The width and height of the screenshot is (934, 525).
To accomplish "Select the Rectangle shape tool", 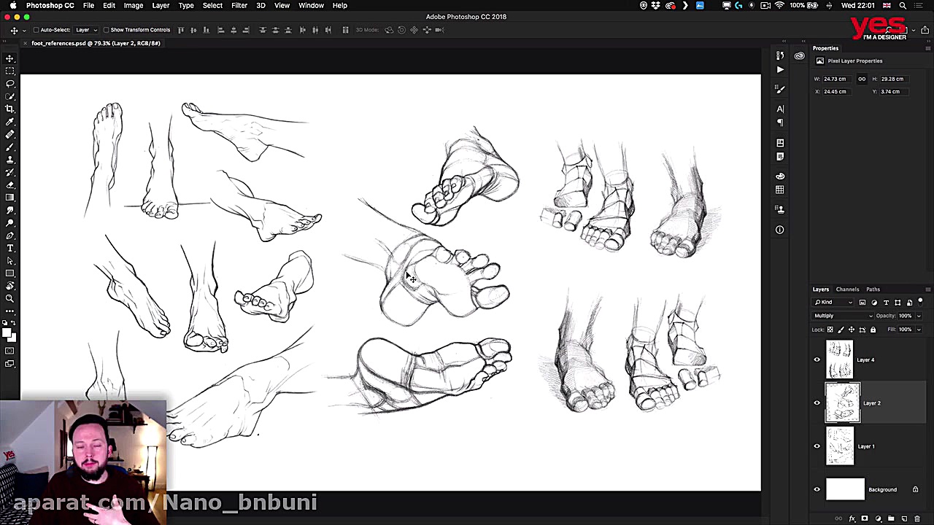I will [10, 273].
